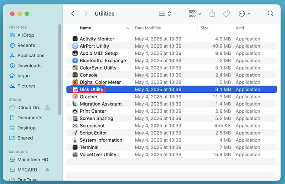285x184 pixels.
Task: Select the ColorSync Utility icon
Action: [75, 68]
